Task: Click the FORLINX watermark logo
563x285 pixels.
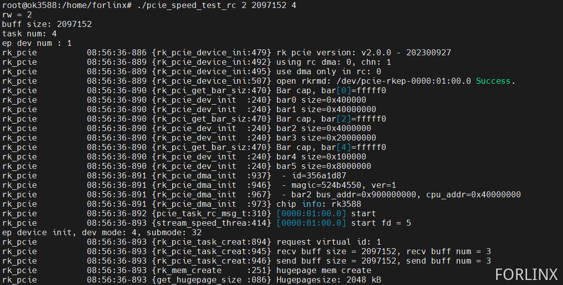Action: tap(526, 275)
